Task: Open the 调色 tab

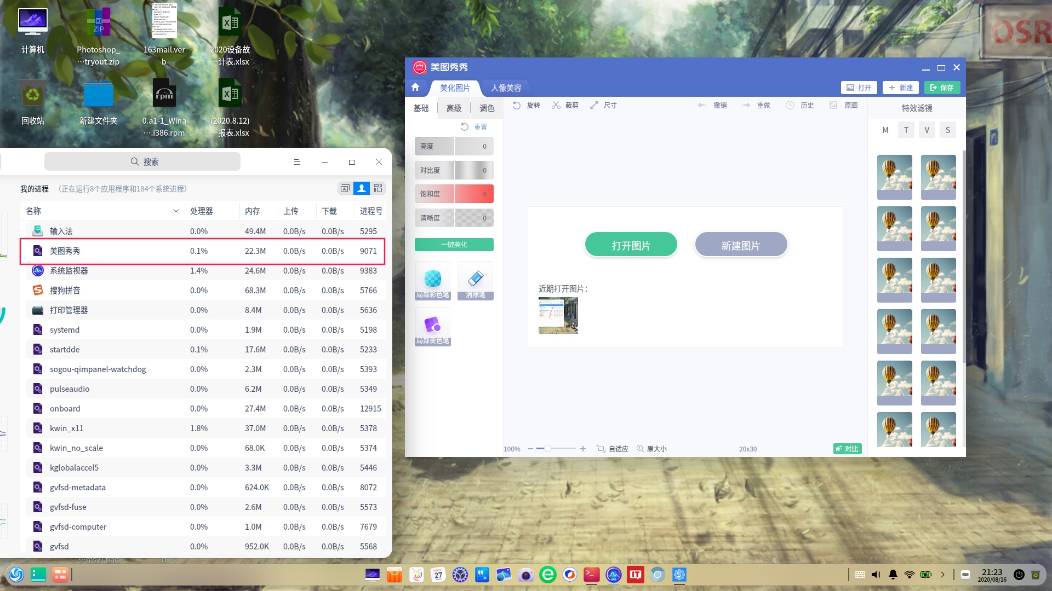Action: (x=487, y=108)
